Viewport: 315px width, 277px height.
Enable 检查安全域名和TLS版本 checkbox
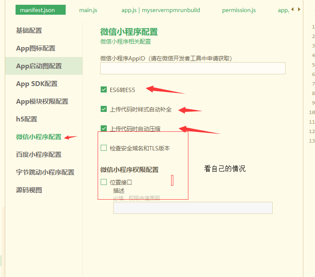click(x=104, y=148)
